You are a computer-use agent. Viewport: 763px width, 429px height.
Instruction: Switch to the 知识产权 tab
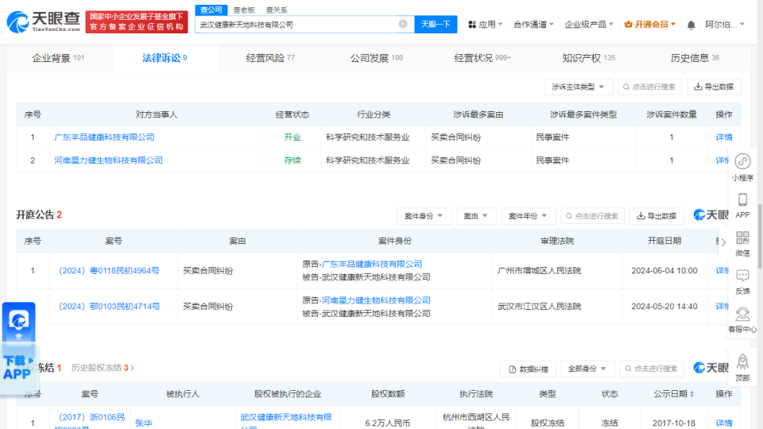point(588,58)
